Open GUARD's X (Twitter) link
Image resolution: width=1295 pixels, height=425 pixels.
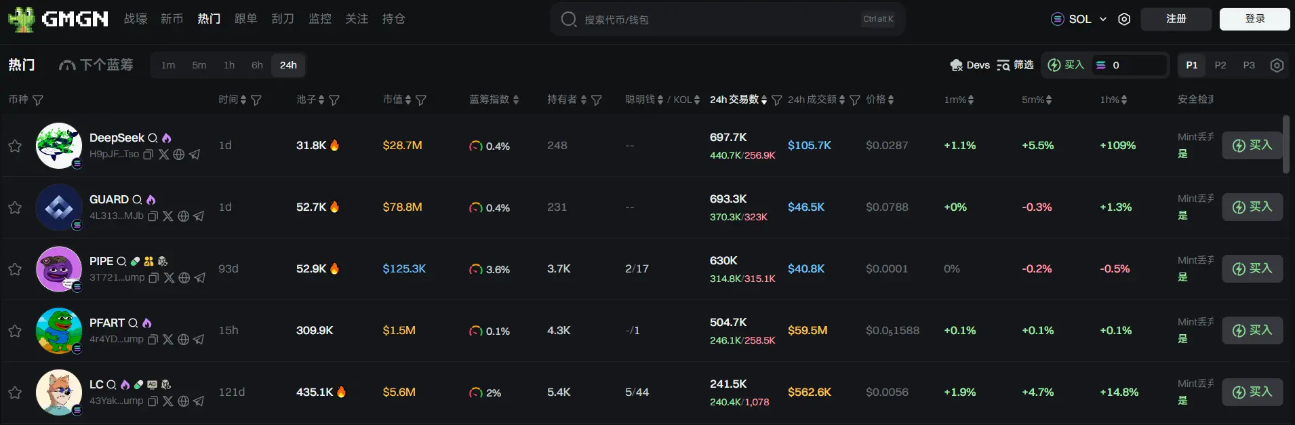(168, 216)
